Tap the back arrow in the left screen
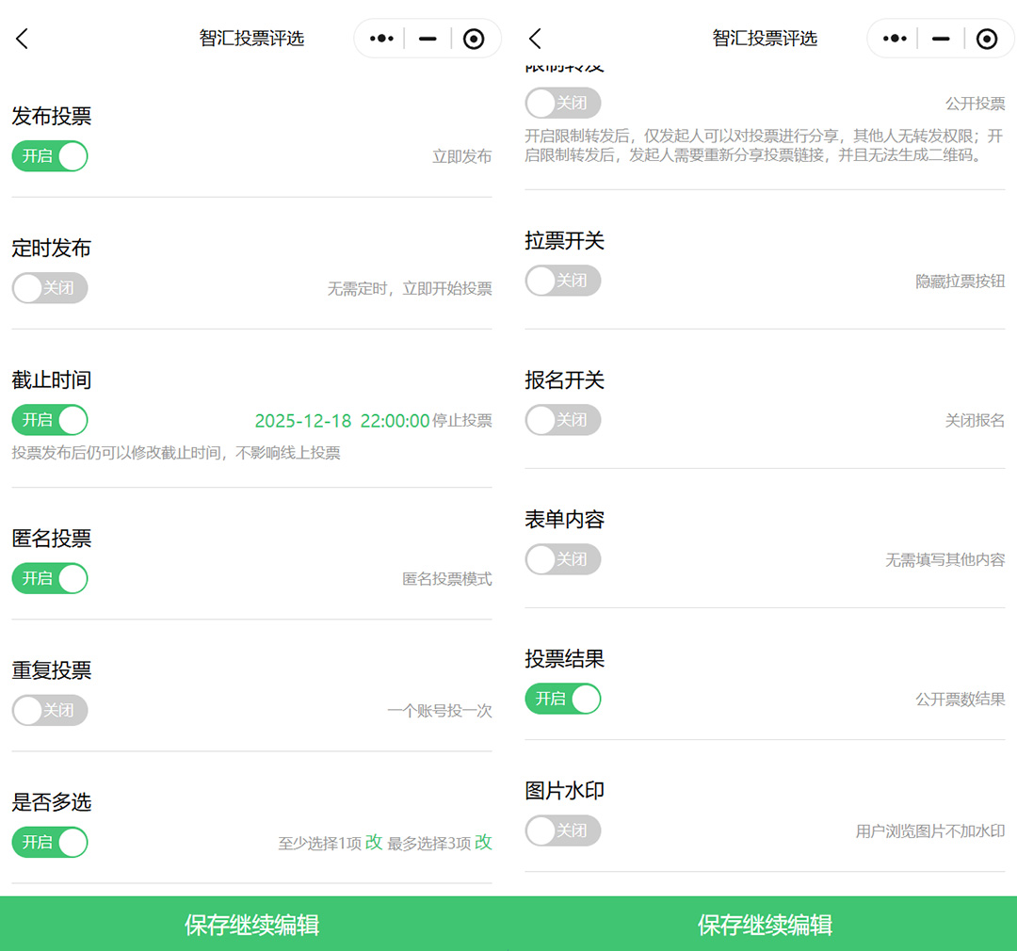Image resolution: width=1017 pixels, height=951 pixels. pos(23,39)
